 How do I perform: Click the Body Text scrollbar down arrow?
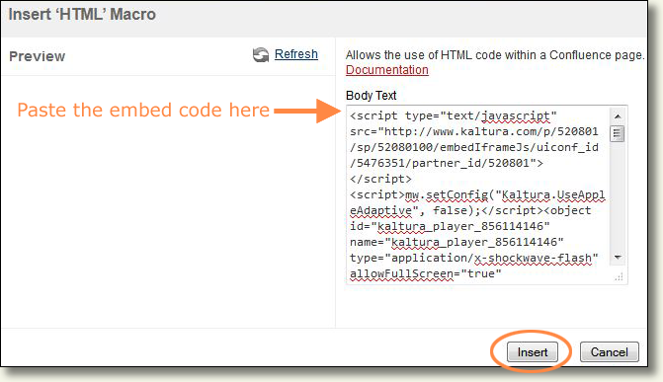pyautogui.click(x=618, y=257)
